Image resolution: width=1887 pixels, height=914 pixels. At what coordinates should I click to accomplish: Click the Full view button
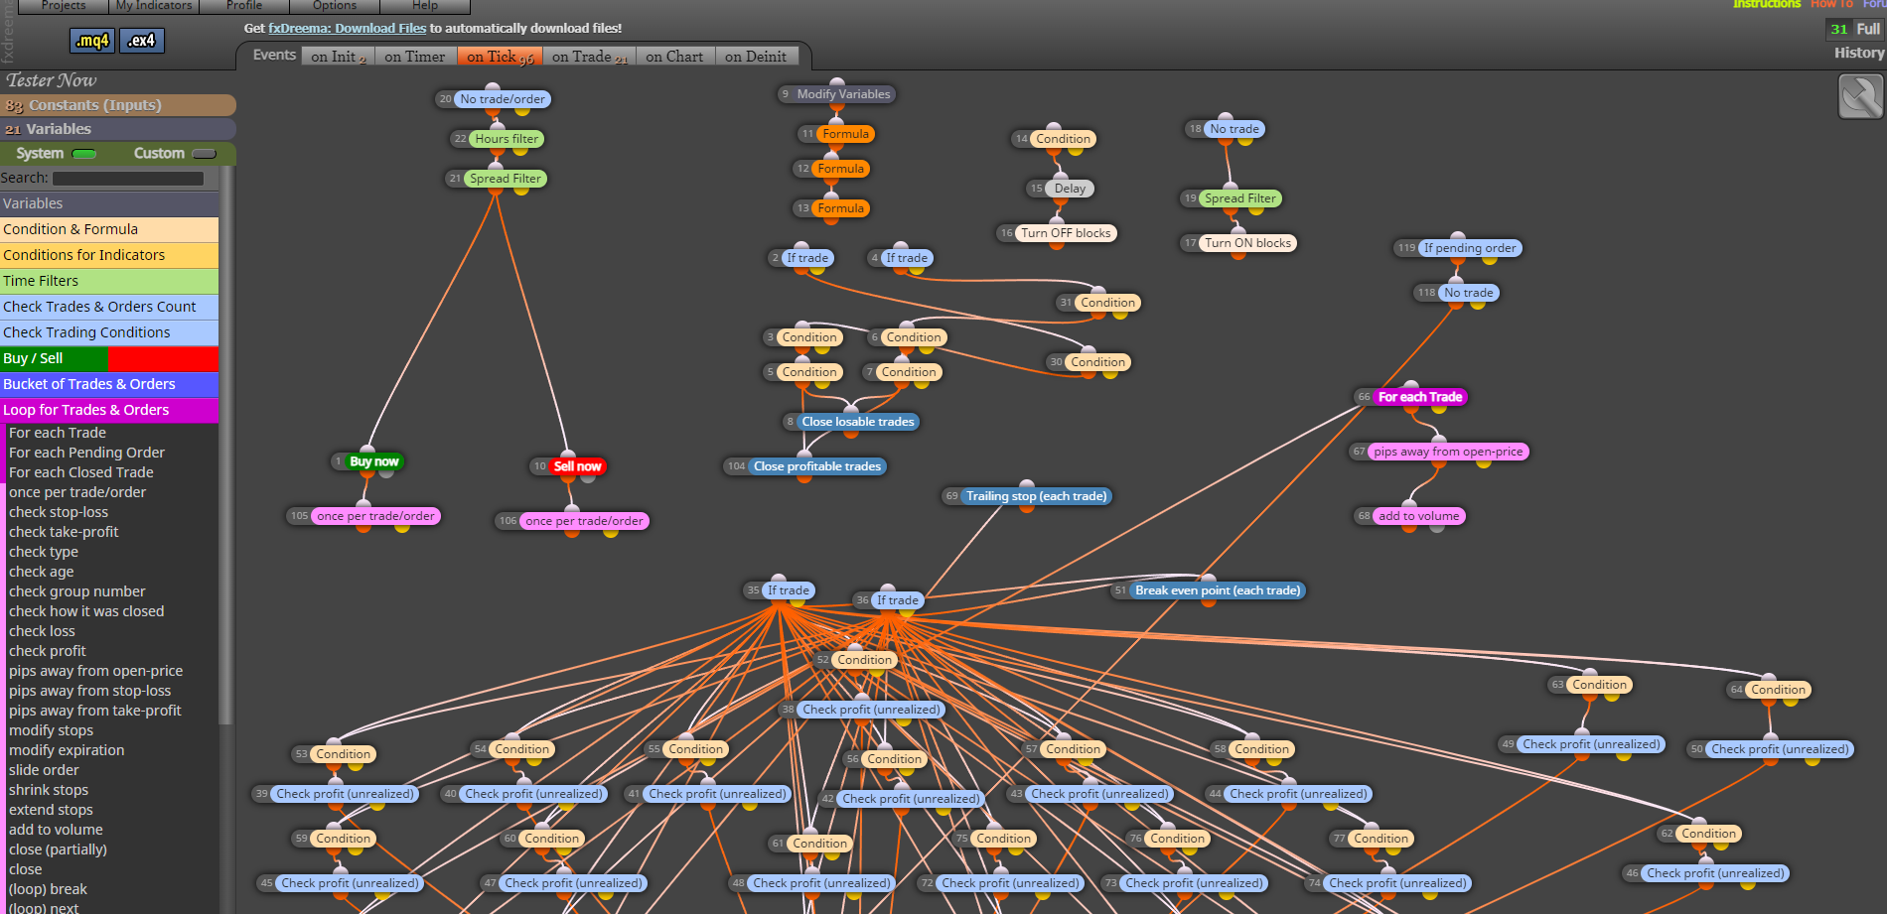pyautogui.click(x=1868, y=29)
